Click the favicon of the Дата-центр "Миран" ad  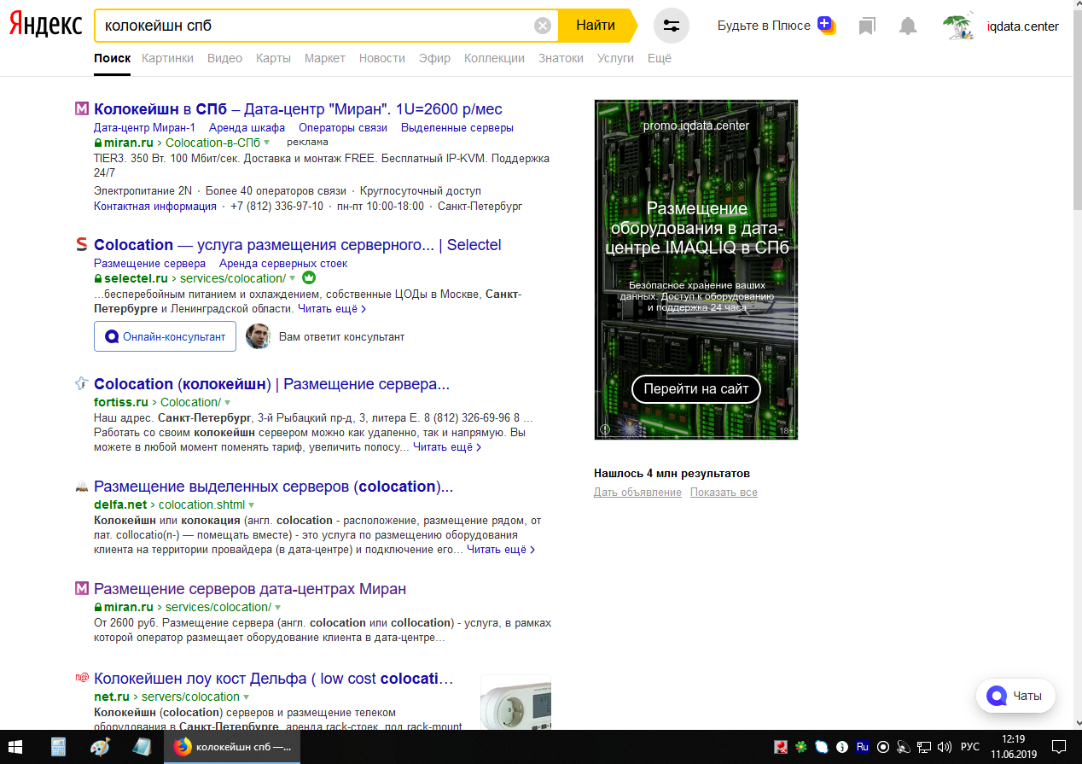82,109
